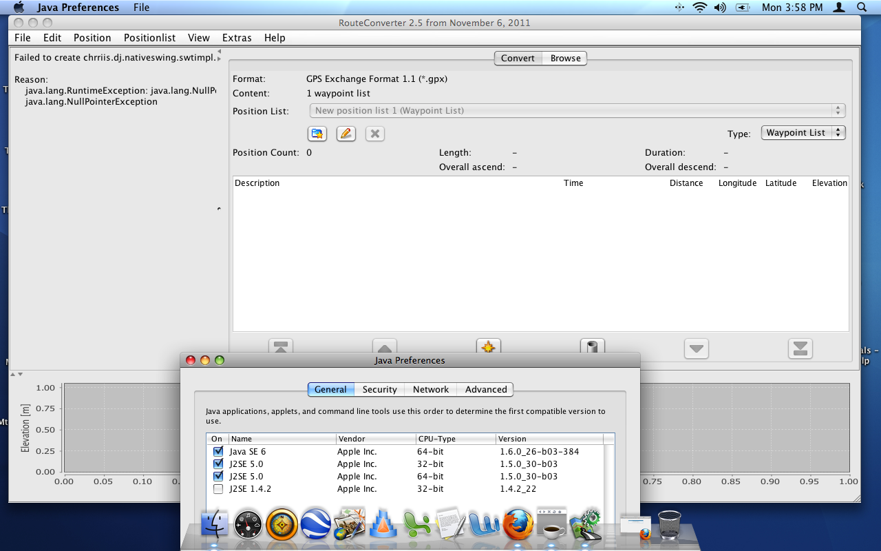Open the RouteConverter File menu
Viewport: 881px width, 551px height.
pos(23,38)
